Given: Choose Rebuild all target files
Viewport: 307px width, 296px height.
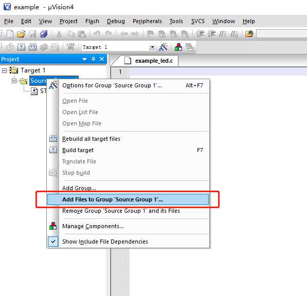Looking at the screenshot, I should [x=128, y=139].
